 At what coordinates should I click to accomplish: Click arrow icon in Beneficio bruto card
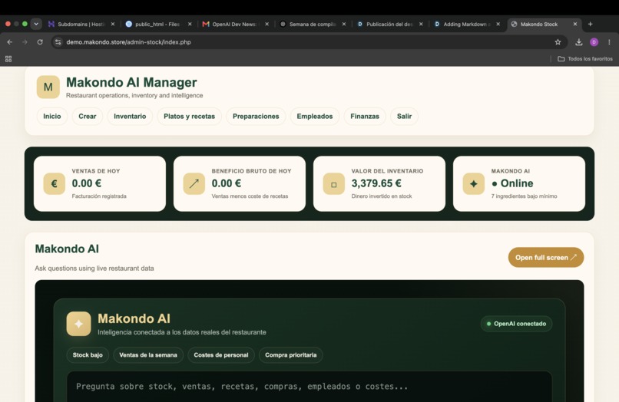(194, 183)
